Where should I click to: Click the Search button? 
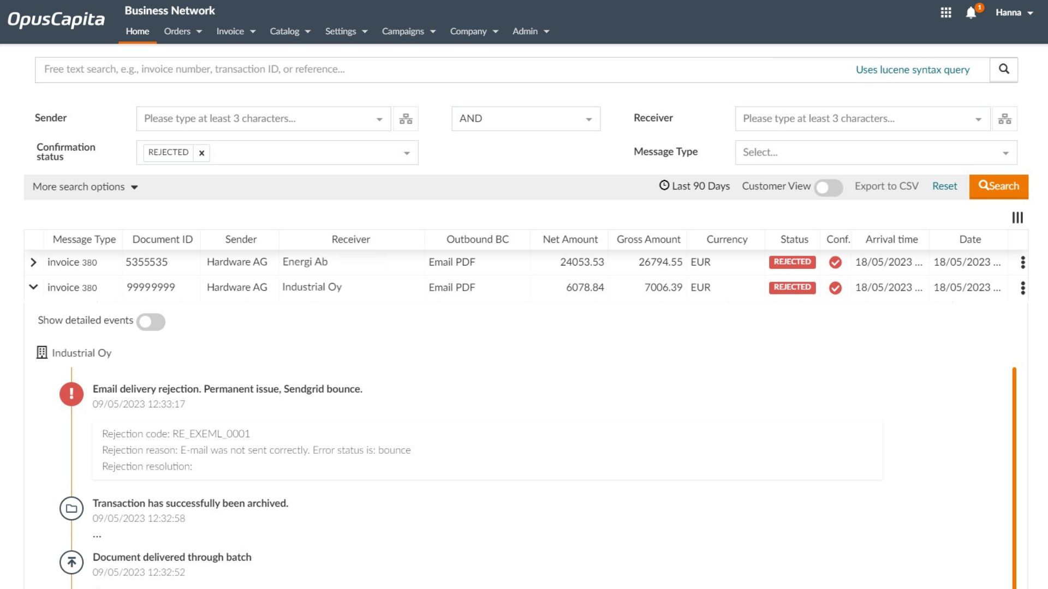tap(998, 186)
